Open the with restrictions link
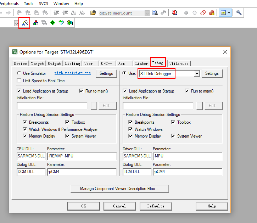Screen dimensions: 257x223 (x=72, y=73)
